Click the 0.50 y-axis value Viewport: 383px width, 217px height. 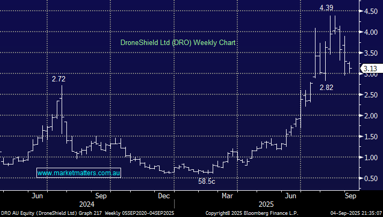click(371, 178)
